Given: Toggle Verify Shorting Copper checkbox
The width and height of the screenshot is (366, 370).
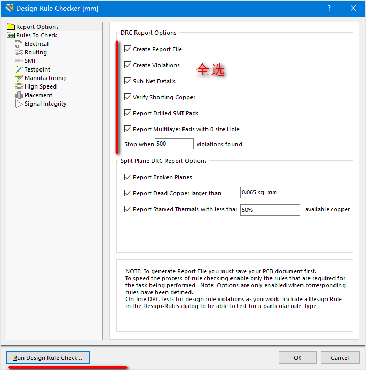Looking at the screenshot, I should (x=128, y=97).
